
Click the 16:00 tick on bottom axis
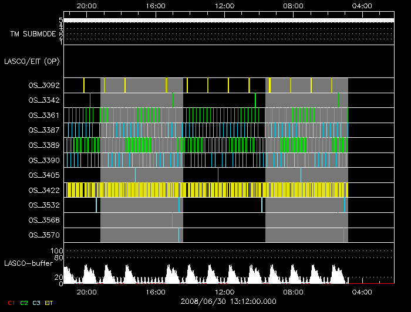pos(156,291)
